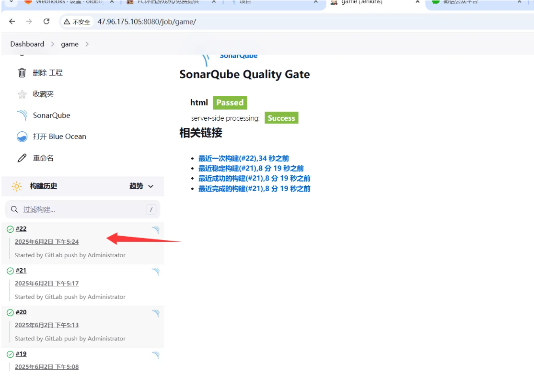Go back with browser back arrow
The width and height of the screenshot is (534, 376).
point(12,22)
